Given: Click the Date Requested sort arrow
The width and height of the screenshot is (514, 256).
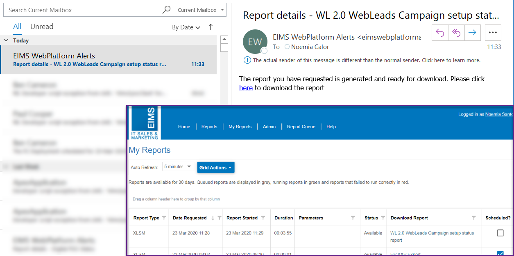Looking at the screenshot, I should [213, 218].
